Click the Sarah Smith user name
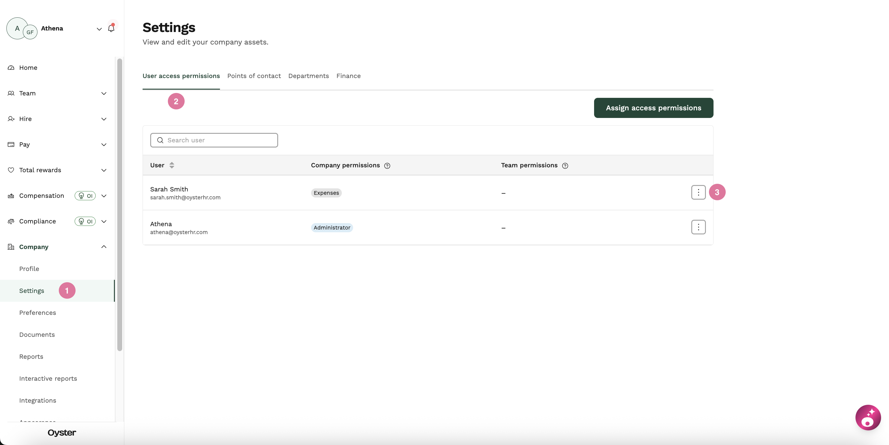 point(169,189)
